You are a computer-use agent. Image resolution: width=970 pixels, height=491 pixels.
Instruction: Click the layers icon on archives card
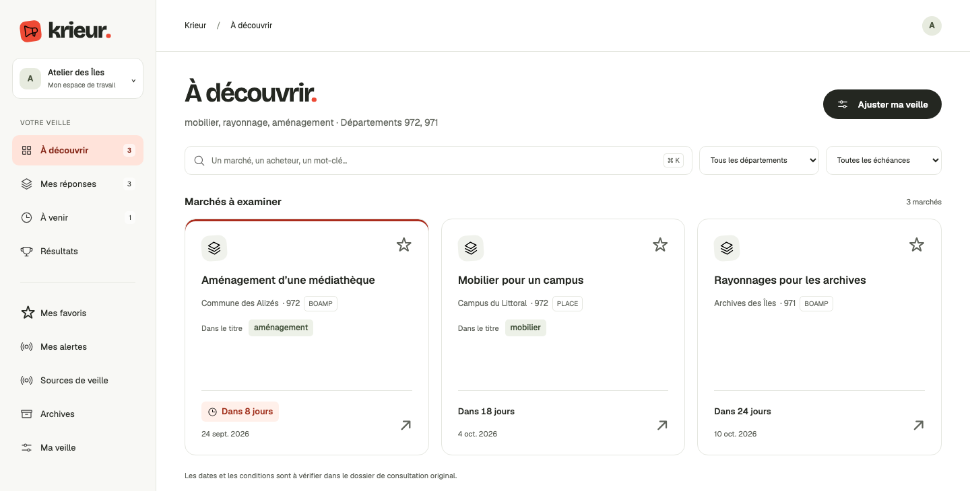(x=727, y=248)
